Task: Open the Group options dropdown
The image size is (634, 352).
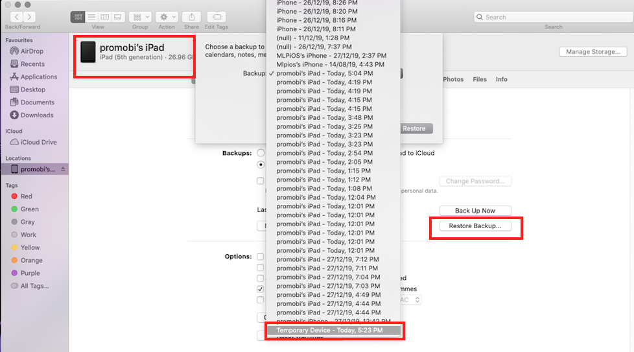Action: pyautogui.click(x=140, y=17)
